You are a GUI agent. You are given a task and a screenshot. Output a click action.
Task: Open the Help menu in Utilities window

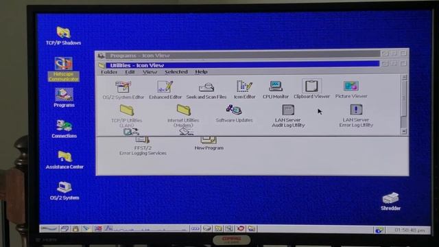[x=201, y=72]
